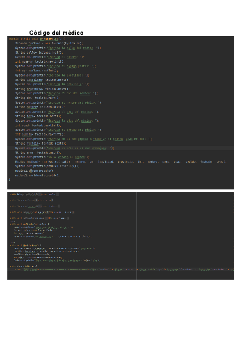The height and width of the screenshot is (342, 242).
Task: Click the println line "Ya ha creado al médico"
Action: 52,157
